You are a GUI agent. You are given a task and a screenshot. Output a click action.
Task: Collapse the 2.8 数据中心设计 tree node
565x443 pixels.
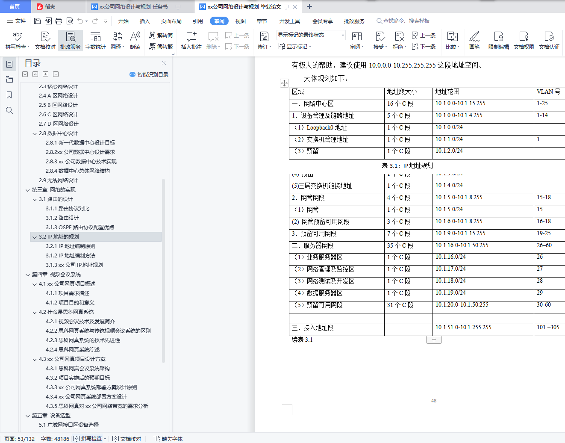click(35, 133)
